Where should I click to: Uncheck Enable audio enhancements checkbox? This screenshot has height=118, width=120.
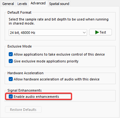coord(11,97)
